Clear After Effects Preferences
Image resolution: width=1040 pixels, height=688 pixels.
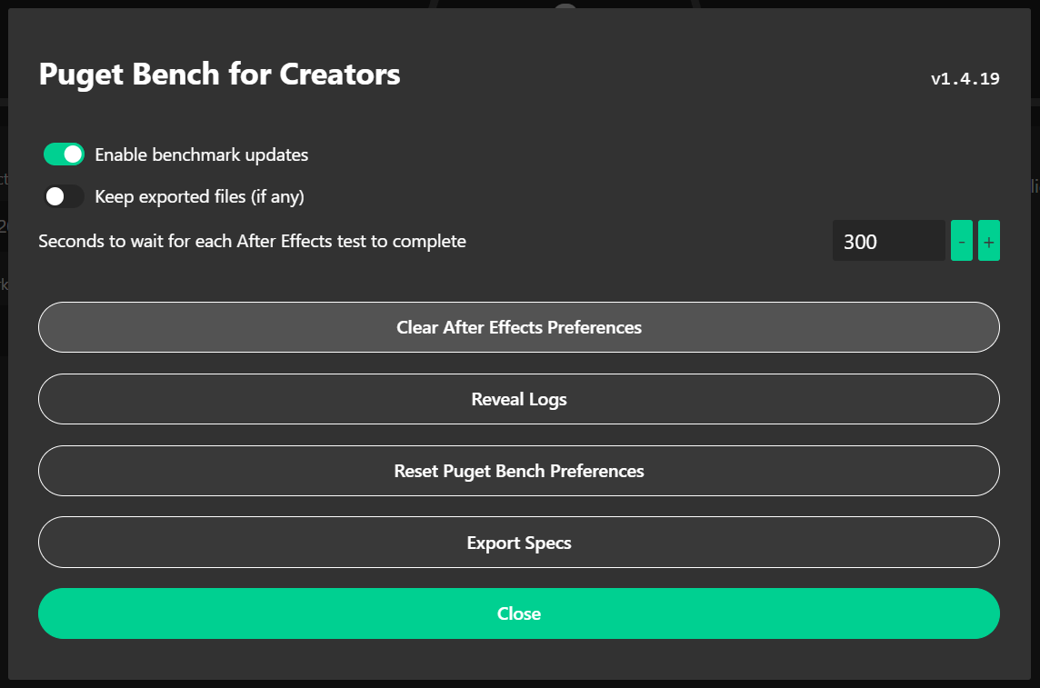pos(518,327)
